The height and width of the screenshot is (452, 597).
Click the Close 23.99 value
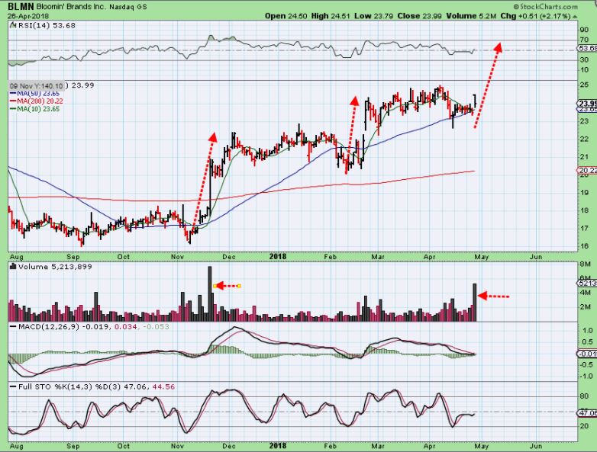(420, 16)
